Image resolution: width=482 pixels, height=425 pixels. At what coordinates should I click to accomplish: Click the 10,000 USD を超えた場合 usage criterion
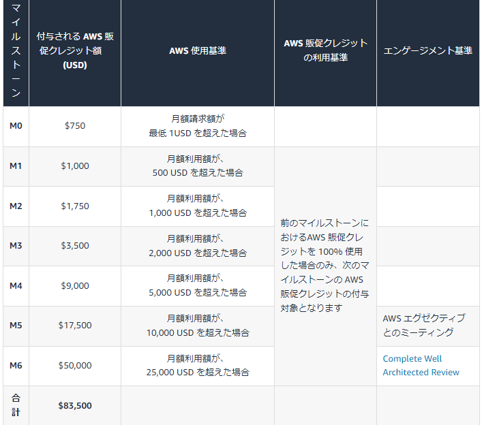pos(198,333)
